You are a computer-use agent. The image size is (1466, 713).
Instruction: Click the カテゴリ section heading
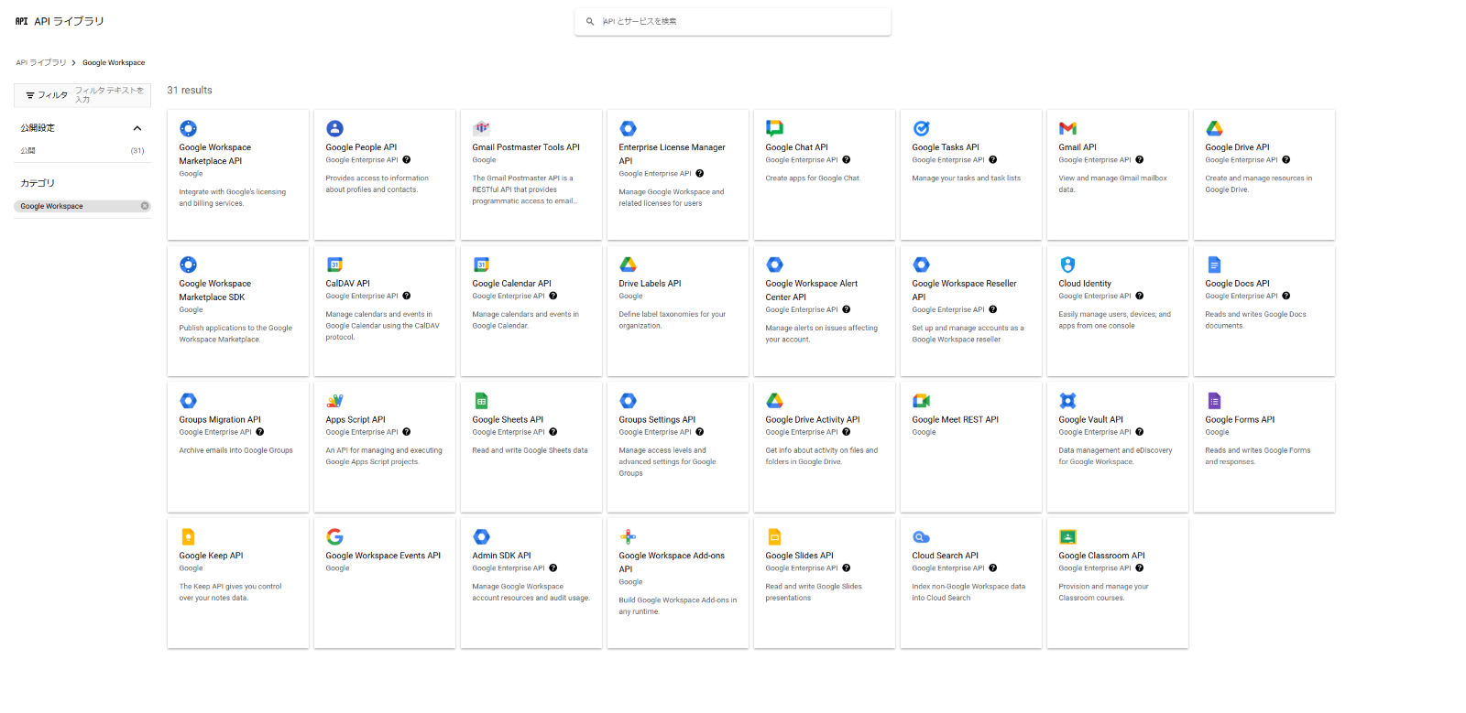38,183
